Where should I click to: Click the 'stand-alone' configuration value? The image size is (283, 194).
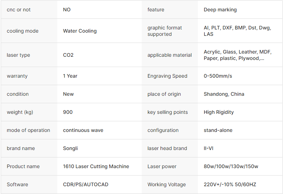pos(218,130)
